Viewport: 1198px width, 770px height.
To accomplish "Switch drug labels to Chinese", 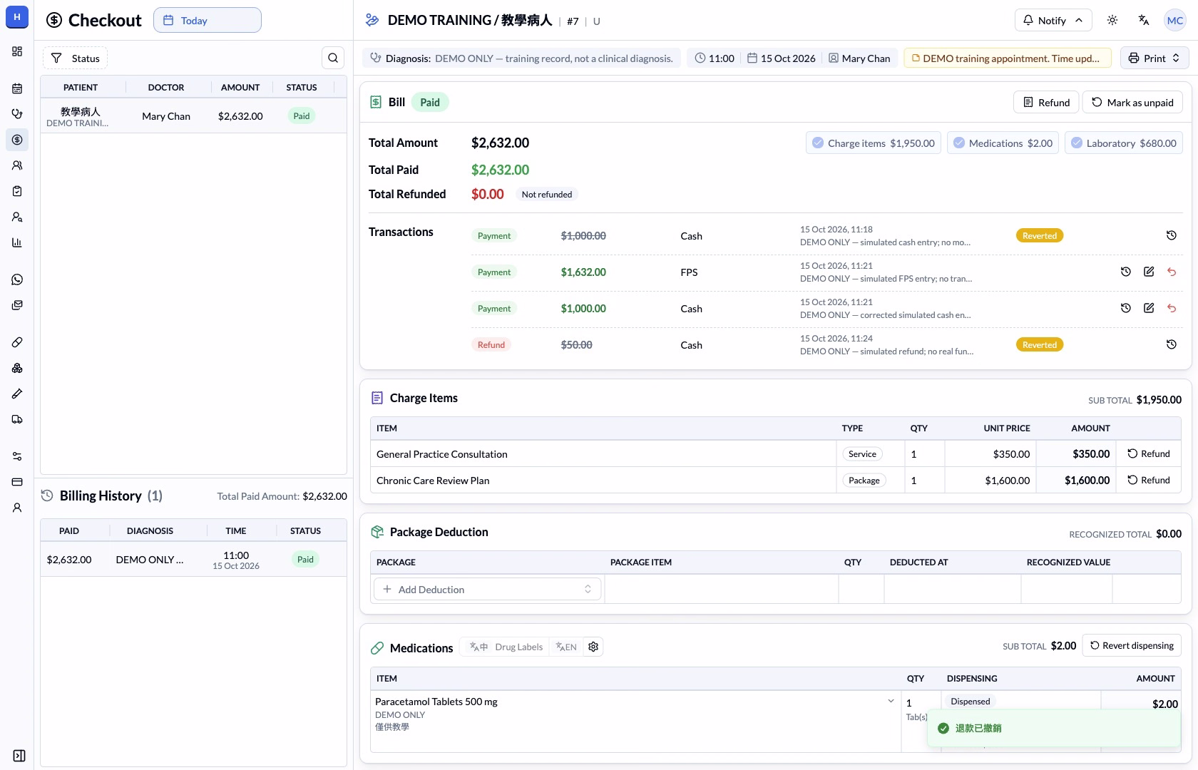I will [x=478, y=647].
